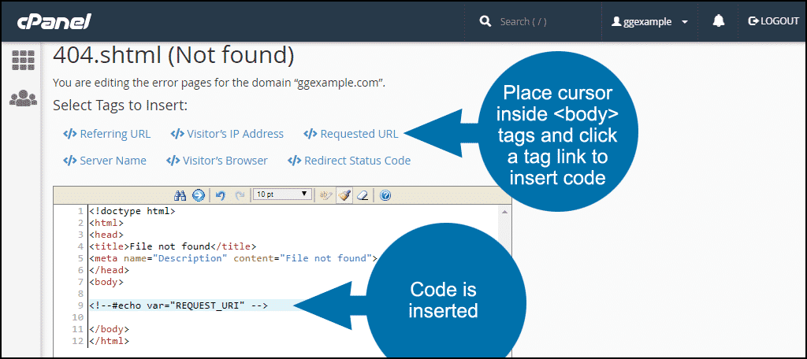Open the notifications bell

(x=719, y=21)
